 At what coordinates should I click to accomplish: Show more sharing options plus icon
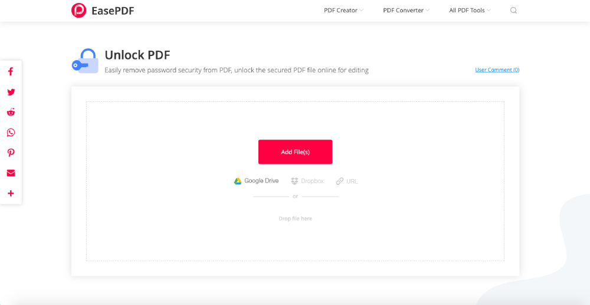pos(11,193)
